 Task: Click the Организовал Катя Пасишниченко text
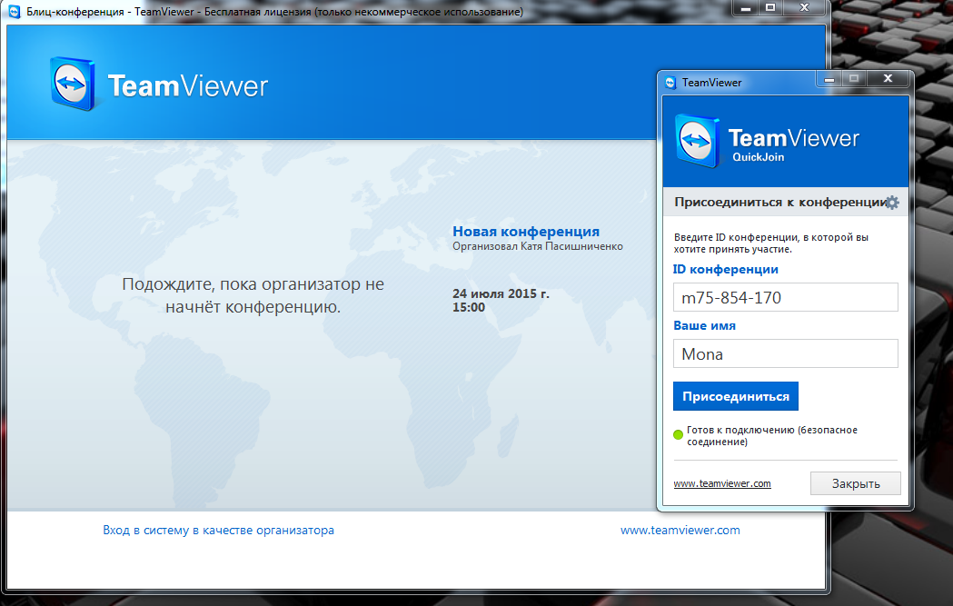point(537,246)
